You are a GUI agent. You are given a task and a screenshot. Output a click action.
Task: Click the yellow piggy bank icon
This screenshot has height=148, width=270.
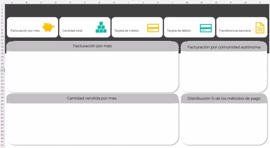[x=49, y=27]
